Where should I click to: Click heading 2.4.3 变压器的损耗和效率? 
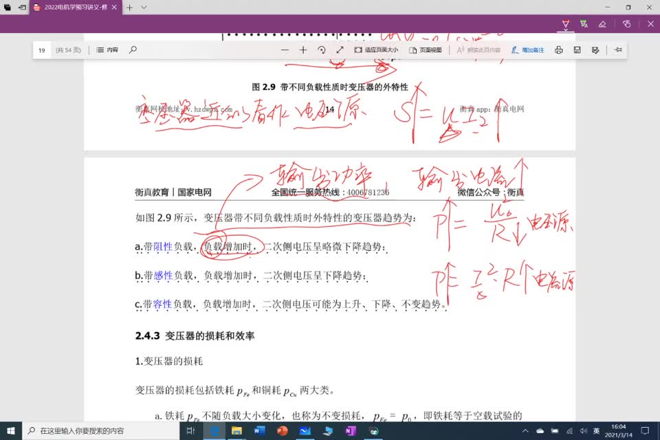click(195, 336)
